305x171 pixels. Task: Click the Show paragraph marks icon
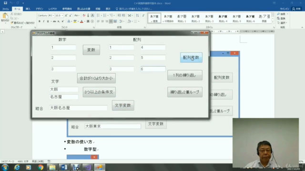click(x=143, y=16)
